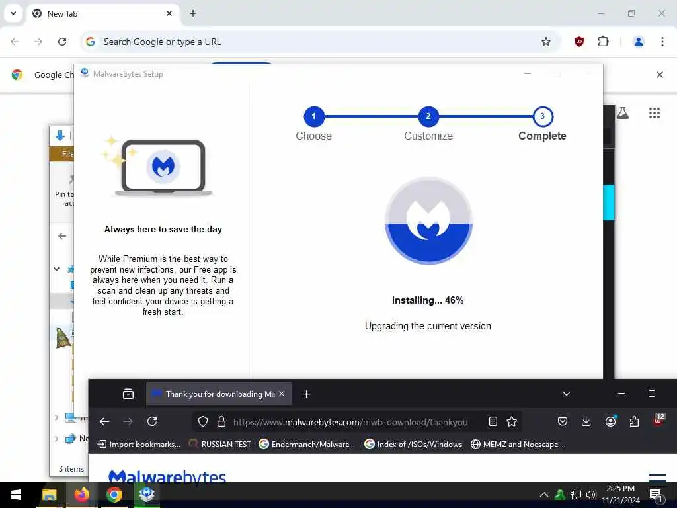The height and width of the screenshot is (508, 677).
Task: Reload the page in Firefox
Action: (152, 421)
